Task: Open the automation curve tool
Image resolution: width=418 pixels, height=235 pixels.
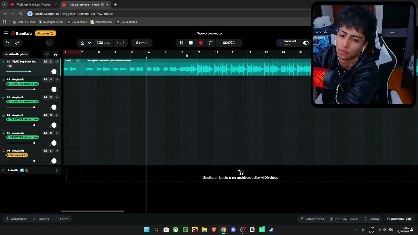Action: tap(47, 54)
